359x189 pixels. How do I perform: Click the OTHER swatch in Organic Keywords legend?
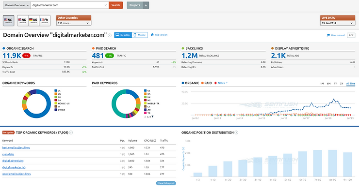click(56, 110)
